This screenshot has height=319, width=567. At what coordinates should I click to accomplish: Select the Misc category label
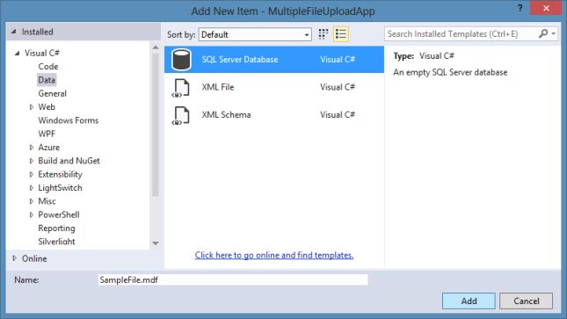coord(47,201)
